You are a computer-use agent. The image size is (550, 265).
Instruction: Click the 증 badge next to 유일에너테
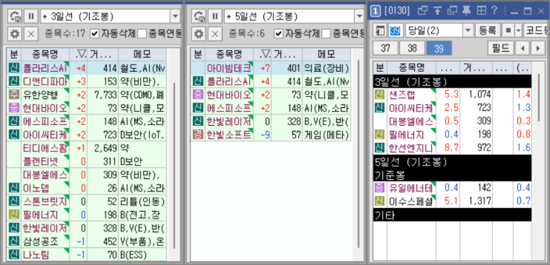pyautogui.click(x=379, y=188)
